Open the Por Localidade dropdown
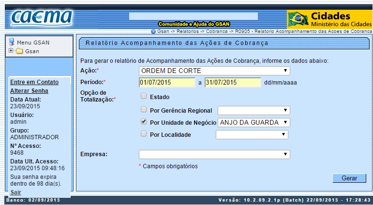Viewport: 373px width, 205px height. (x=252, y=134)
